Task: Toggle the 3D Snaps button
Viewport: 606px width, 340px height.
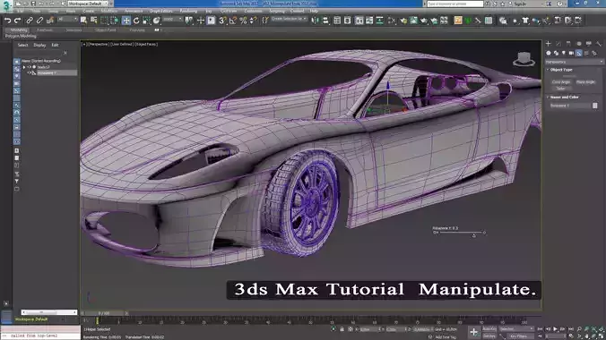Action: click(x=222, y=21)
